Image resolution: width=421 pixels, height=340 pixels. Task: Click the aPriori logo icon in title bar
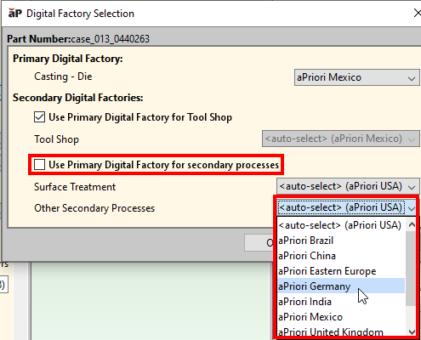click(14, 13)
